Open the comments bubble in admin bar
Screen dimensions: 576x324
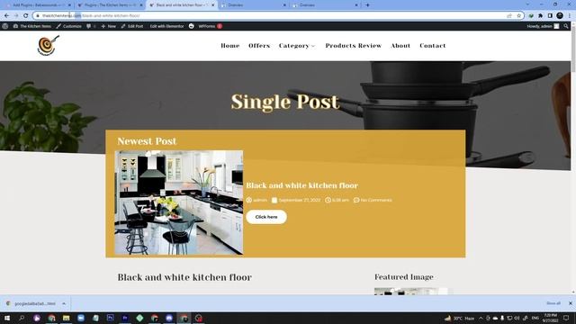(x=90, y=26)
